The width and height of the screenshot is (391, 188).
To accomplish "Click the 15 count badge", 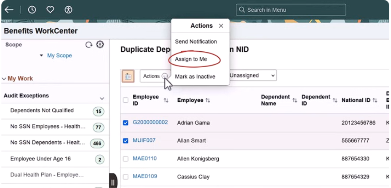I will pos(99,111).
